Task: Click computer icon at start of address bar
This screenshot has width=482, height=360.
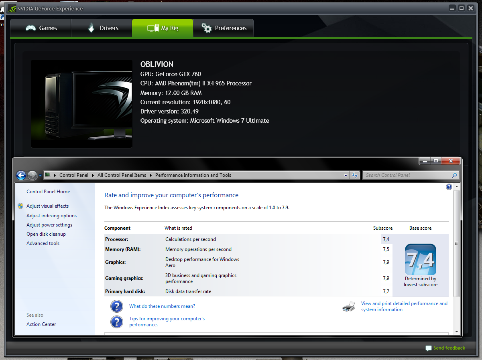Action: pyautogui.click(x=48, y=175)
